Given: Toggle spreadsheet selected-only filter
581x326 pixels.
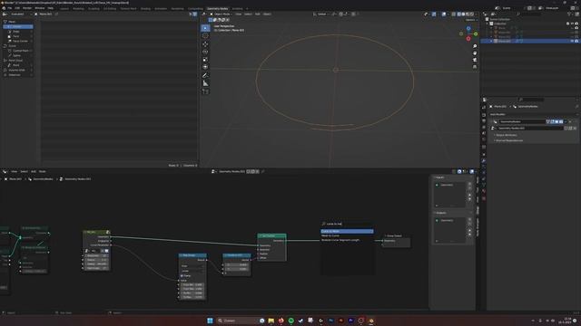Looking at the screenshot, I should (191, 14).
